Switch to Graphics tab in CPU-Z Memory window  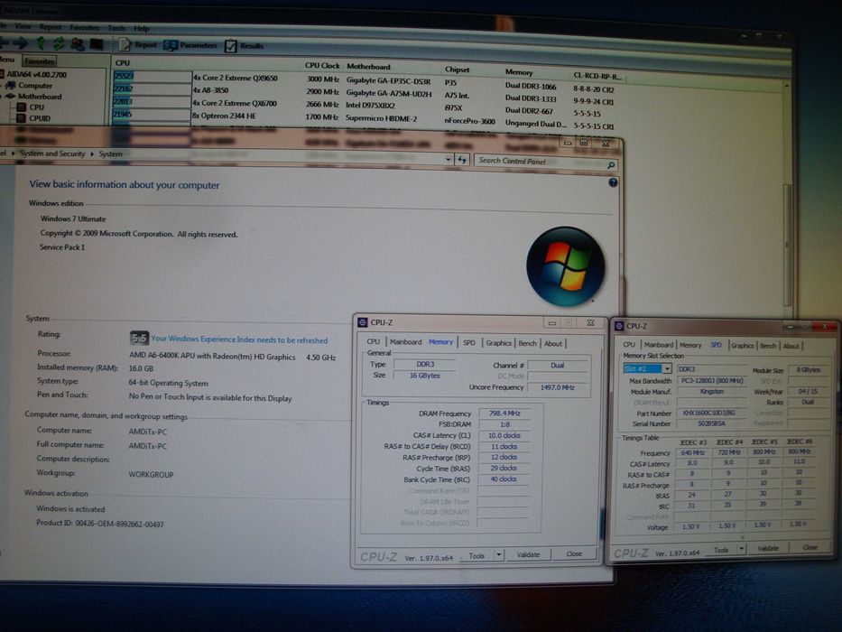498,343
